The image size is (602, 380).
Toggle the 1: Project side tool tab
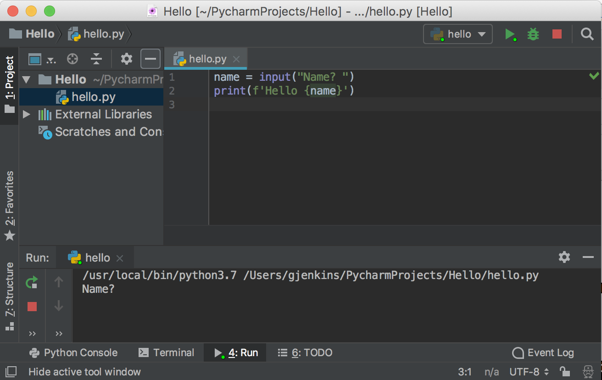pyautogui.click(x=9, y=85)
